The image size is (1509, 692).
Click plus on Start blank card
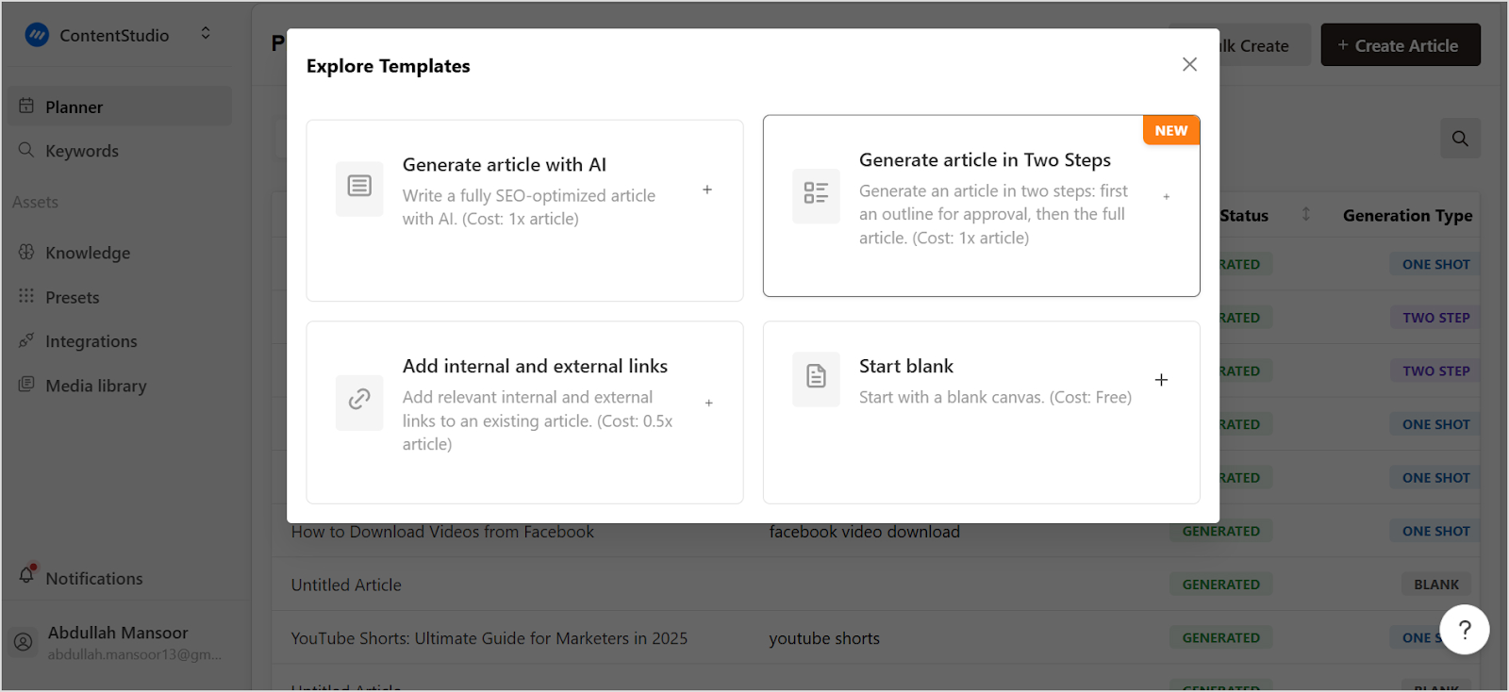tap(1162, 379)
